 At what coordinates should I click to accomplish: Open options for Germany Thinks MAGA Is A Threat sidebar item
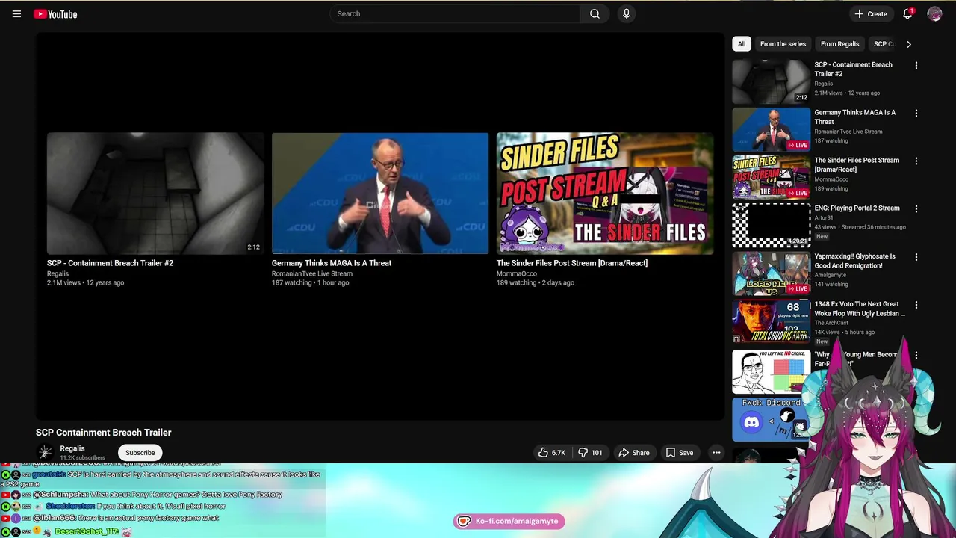[916, 113]
